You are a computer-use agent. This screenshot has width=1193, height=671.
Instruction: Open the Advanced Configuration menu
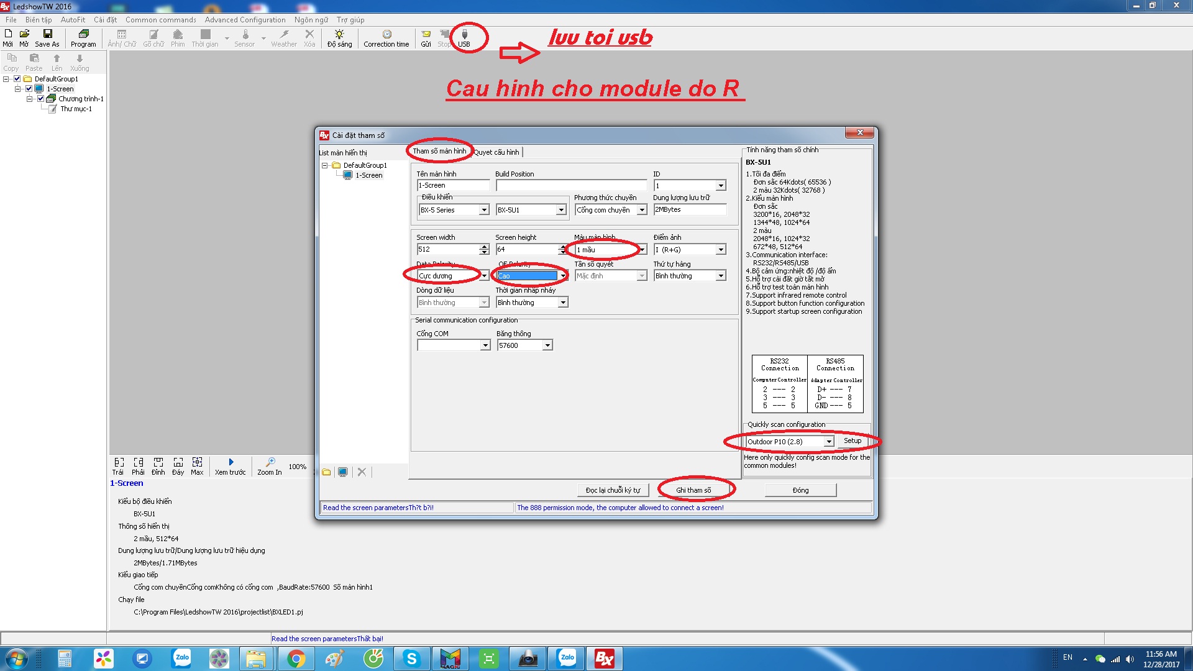[x=245, y=20]
